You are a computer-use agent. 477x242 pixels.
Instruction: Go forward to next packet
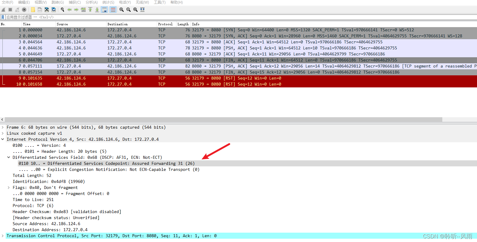point(76,10)
